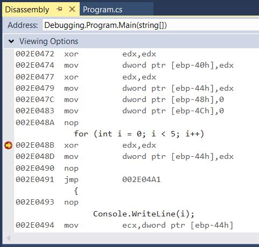Click the current instruction arrow at 002E048B
Image resolution: width=259 pixels, height=247 pixels.
point(9,145)
